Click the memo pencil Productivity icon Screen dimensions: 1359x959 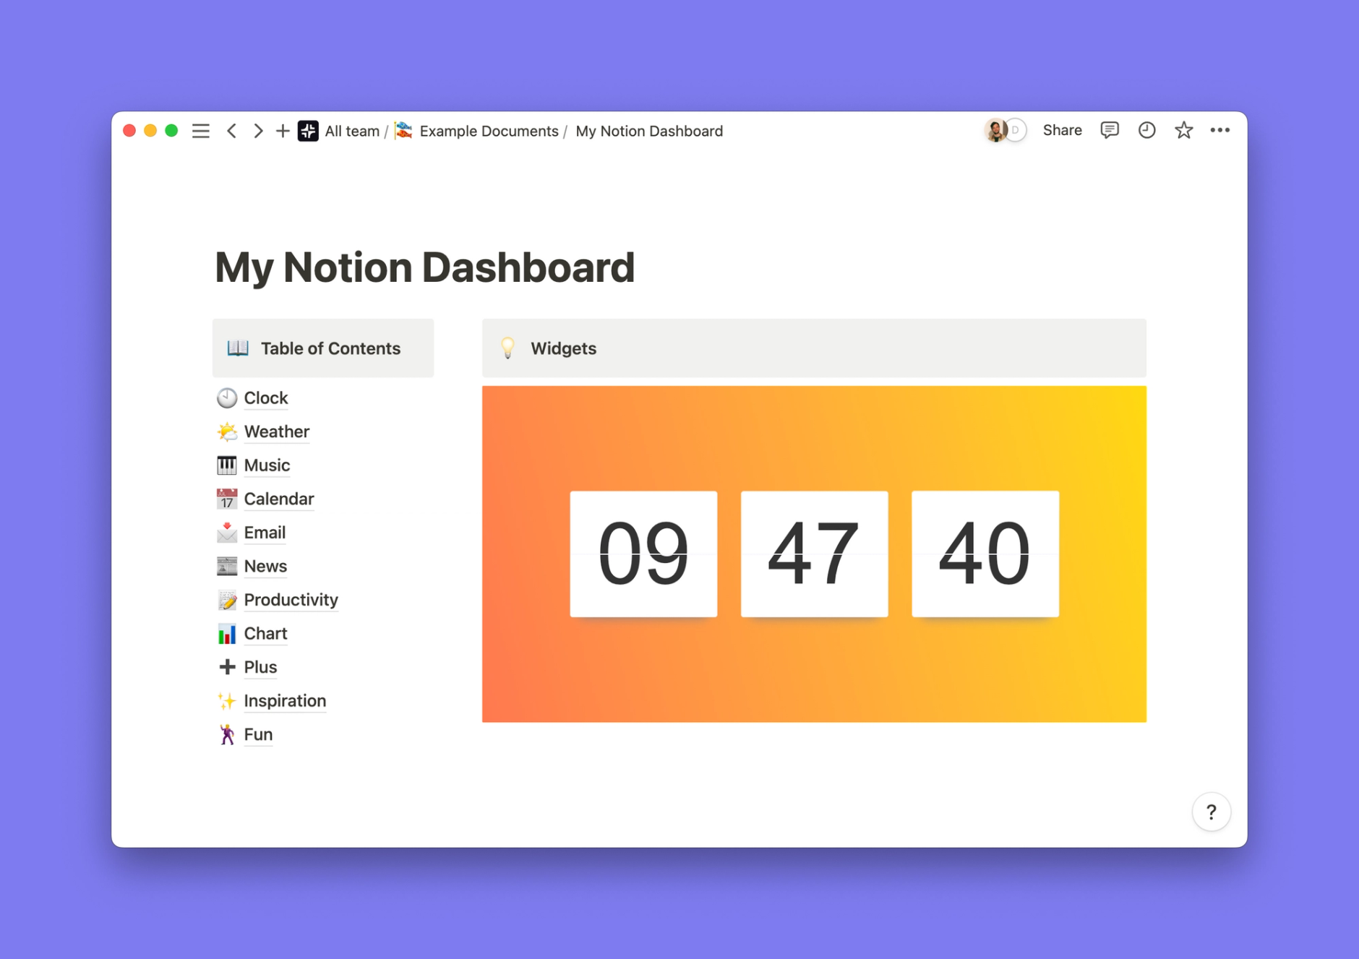pos(227,600)
